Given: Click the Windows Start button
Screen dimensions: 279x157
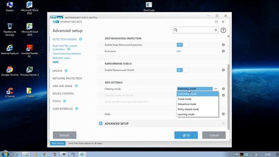Looking at the screenshot, I should point(5,154).
